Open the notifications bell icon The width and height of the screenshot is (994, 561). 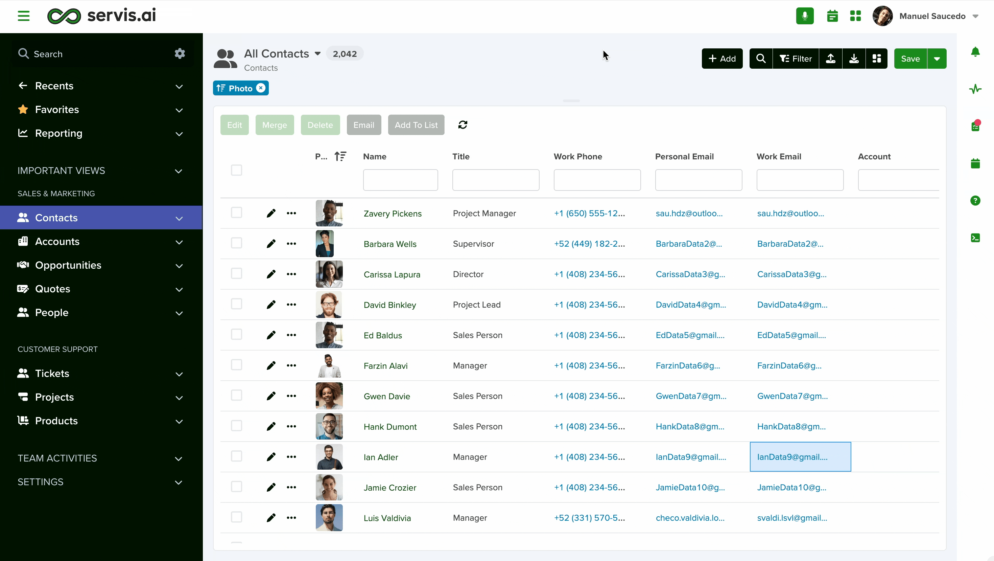point(975,52)
